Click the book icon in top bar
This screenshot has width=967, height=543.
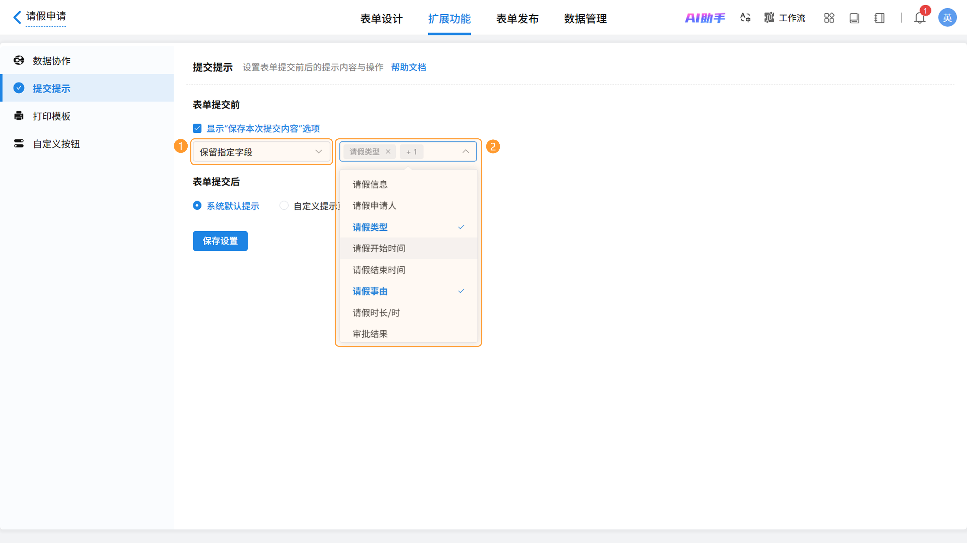click(x=854, y=18)
